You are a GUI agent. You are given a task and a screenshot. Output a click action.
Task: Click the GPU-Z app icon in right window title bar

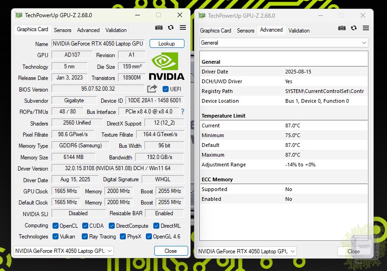pyautogui.click(x=202, y=15)
